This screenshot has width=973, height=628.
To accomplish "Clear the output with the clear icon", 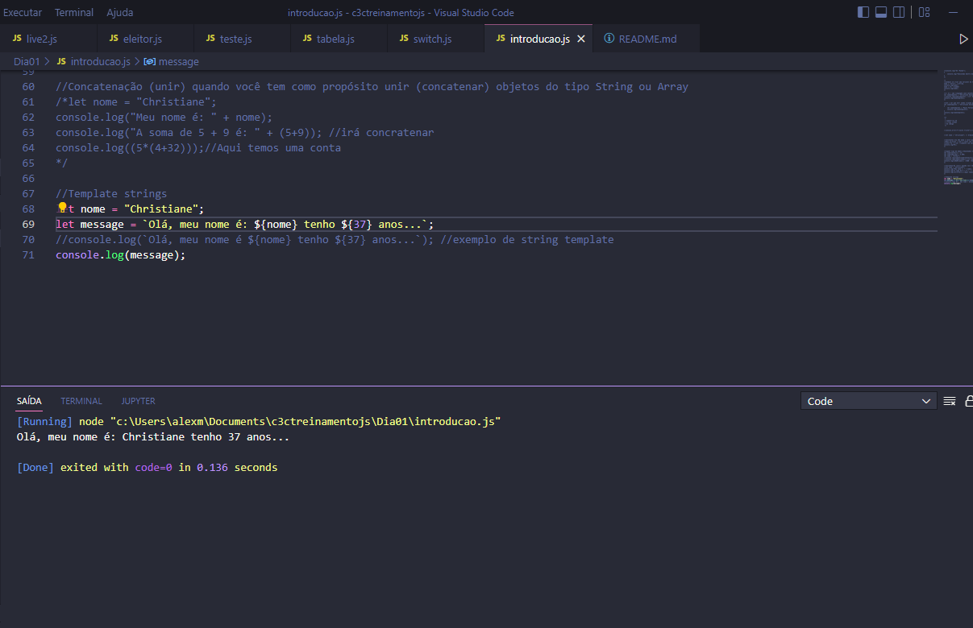I will pyautogui.click(x=949, y=400).
